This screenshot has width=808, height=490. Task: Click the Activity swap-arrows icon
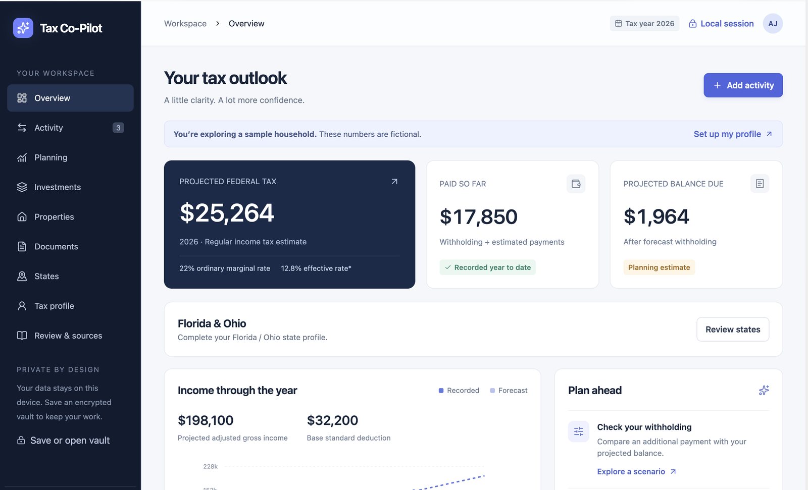(x=22, y=128)
